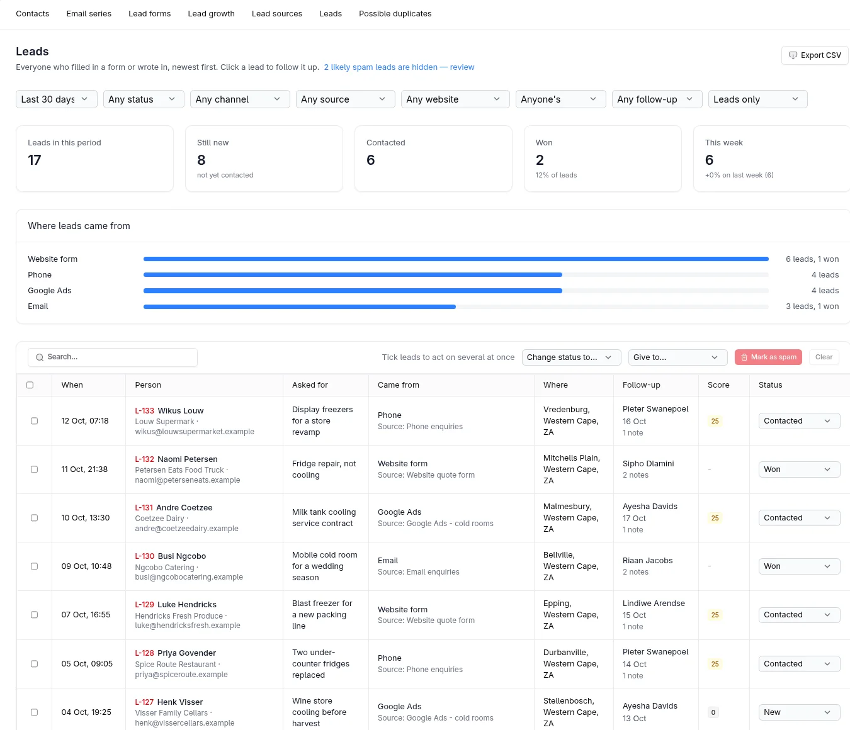Image resolution: width=850 pixels, height=730 pixels.
Task: Open the Lead forms tab
Action: [x=150, y=14]
